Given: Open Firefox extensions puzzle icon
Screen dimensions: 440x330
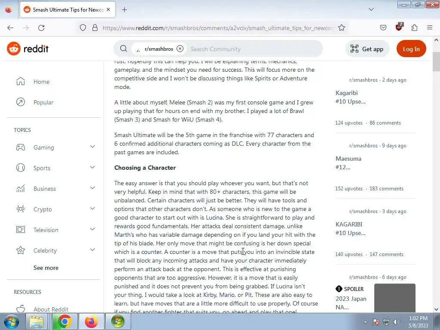Looking at the screenshot, I should pos(415,28).
